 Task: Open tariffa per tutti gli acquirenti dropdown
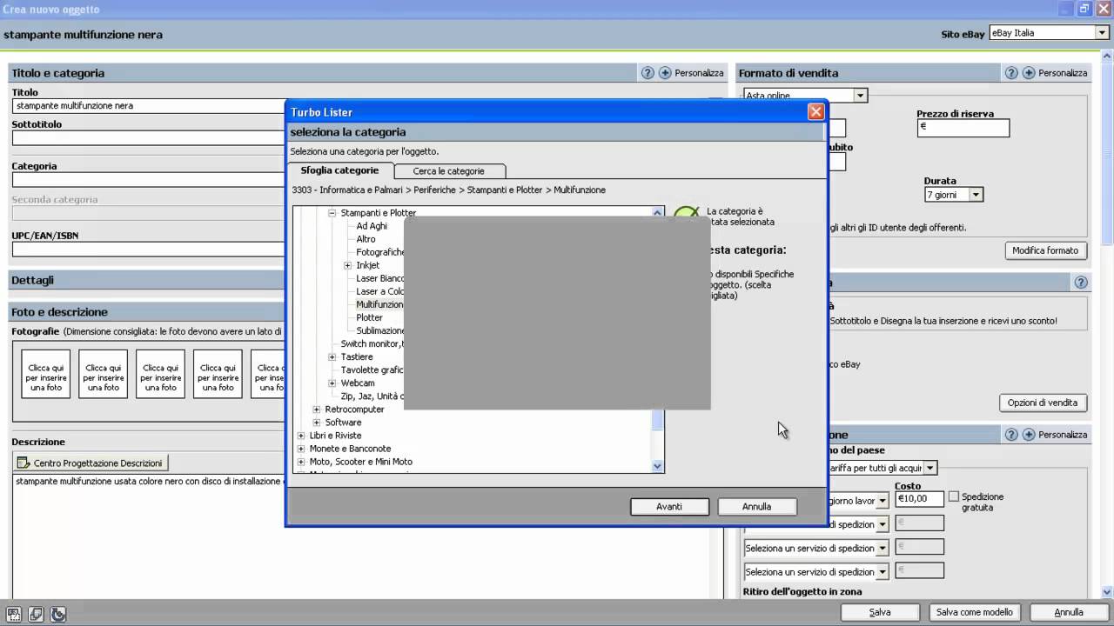930,468
